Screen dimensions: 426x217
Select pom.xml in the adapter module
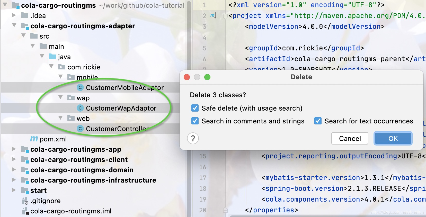point(53,139)
